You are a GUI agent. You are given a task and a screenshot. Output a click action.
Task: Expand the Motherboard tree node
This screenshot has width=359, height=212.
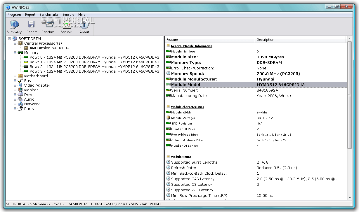point(15,76)
